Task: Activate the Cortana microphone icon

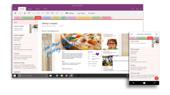Action: (46, 76)
